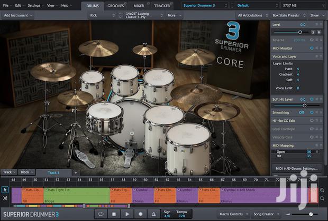Expand the Macro Controls panel

233,214
